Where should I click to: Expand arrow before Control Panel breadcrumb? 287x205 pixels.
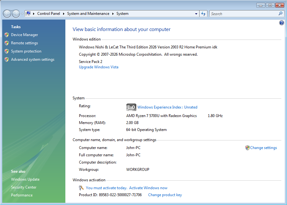(x=34, y=14)
